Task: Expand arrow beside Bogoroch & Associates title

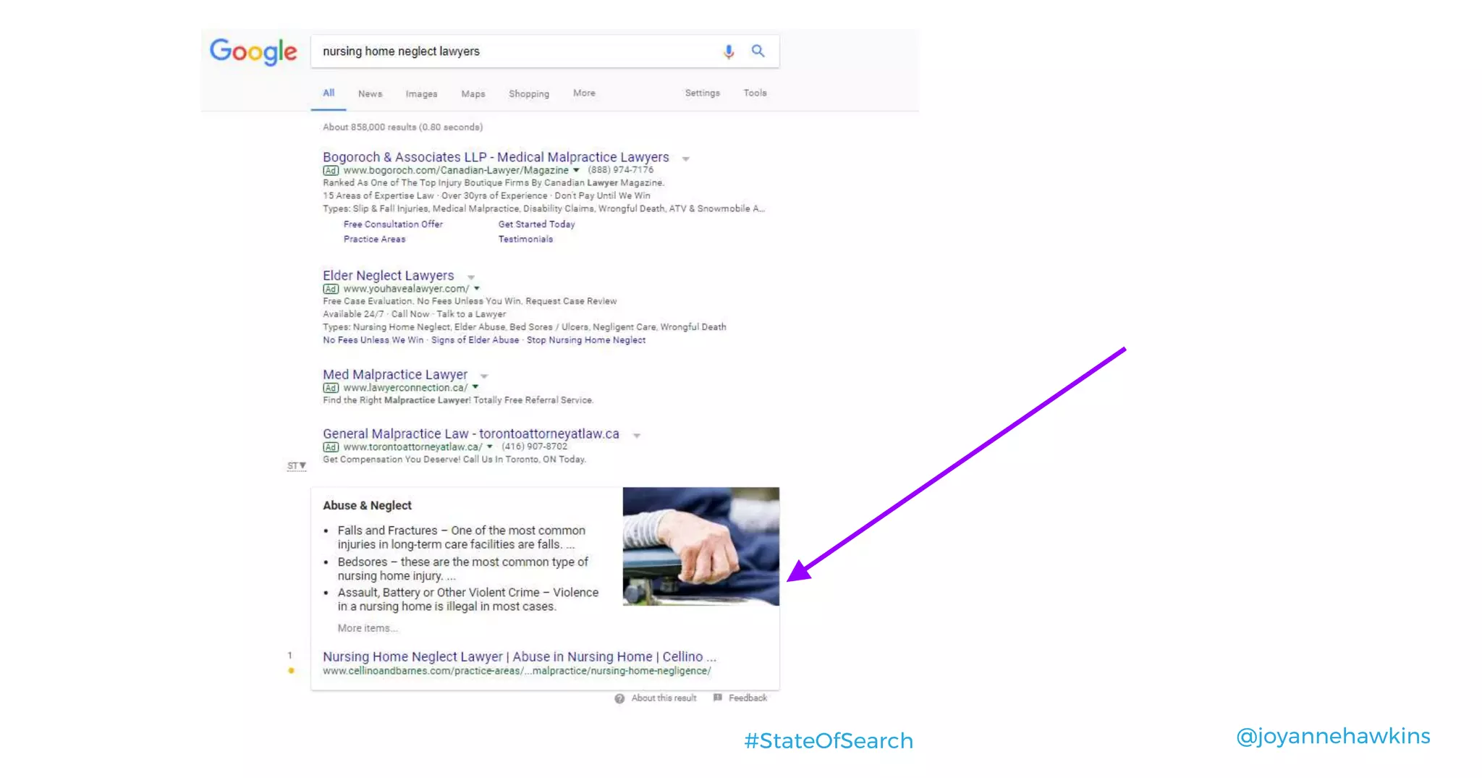Action: coord(685,158)
